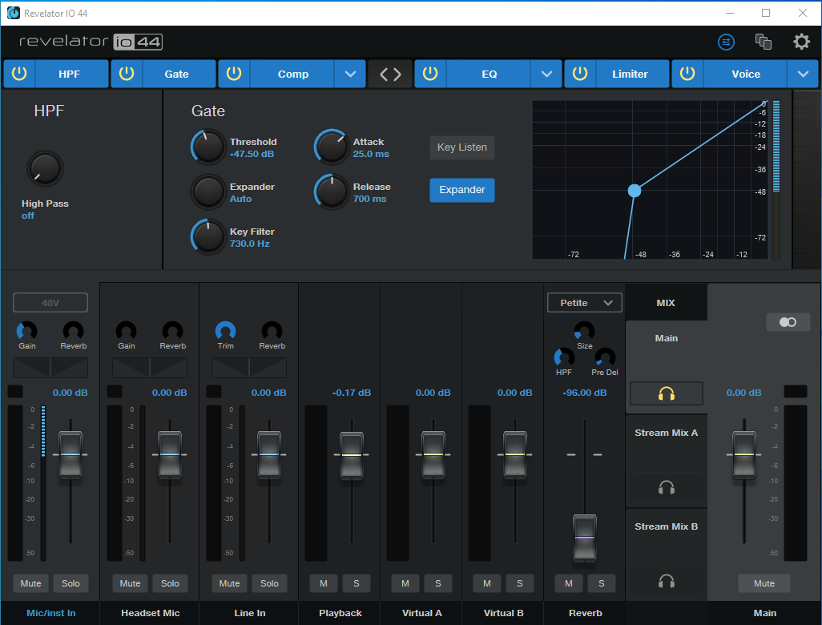Click the headphone icon under Stream Mix B
The image size is (822, 625).
coord(666,581)
